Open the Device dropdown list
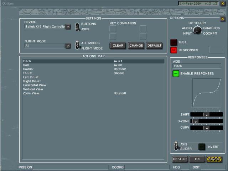This screenshot has height=171, width=228. (x=68, y=27)
